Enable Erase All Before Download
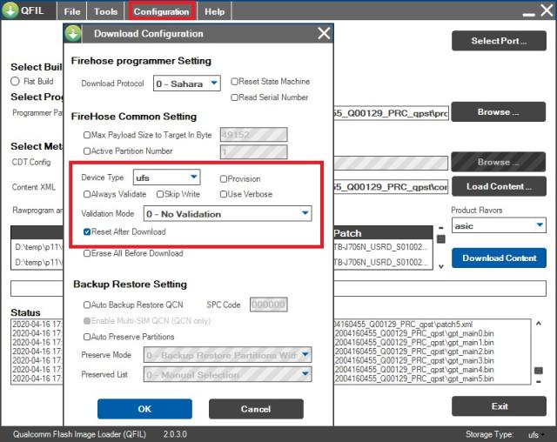 click(87, 253)
